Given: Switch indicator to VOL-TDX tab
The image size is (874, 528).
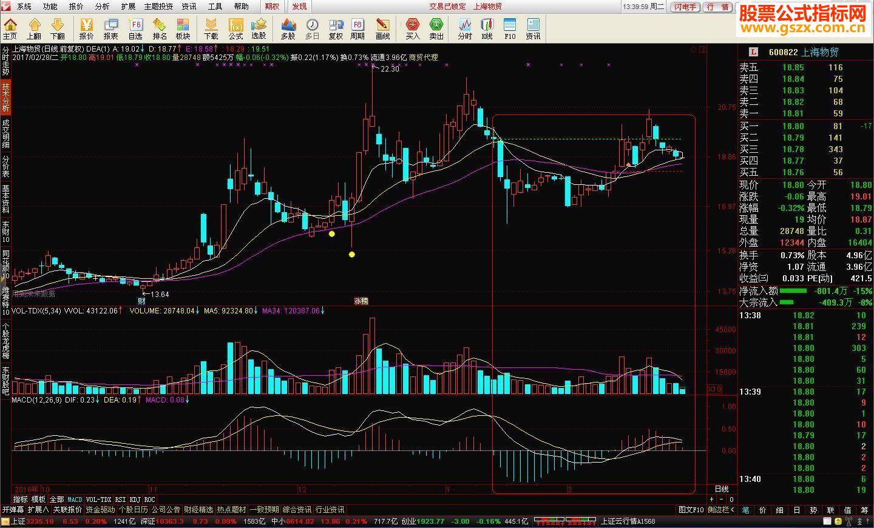Looking at the screenshot, I should click(98, 500).
